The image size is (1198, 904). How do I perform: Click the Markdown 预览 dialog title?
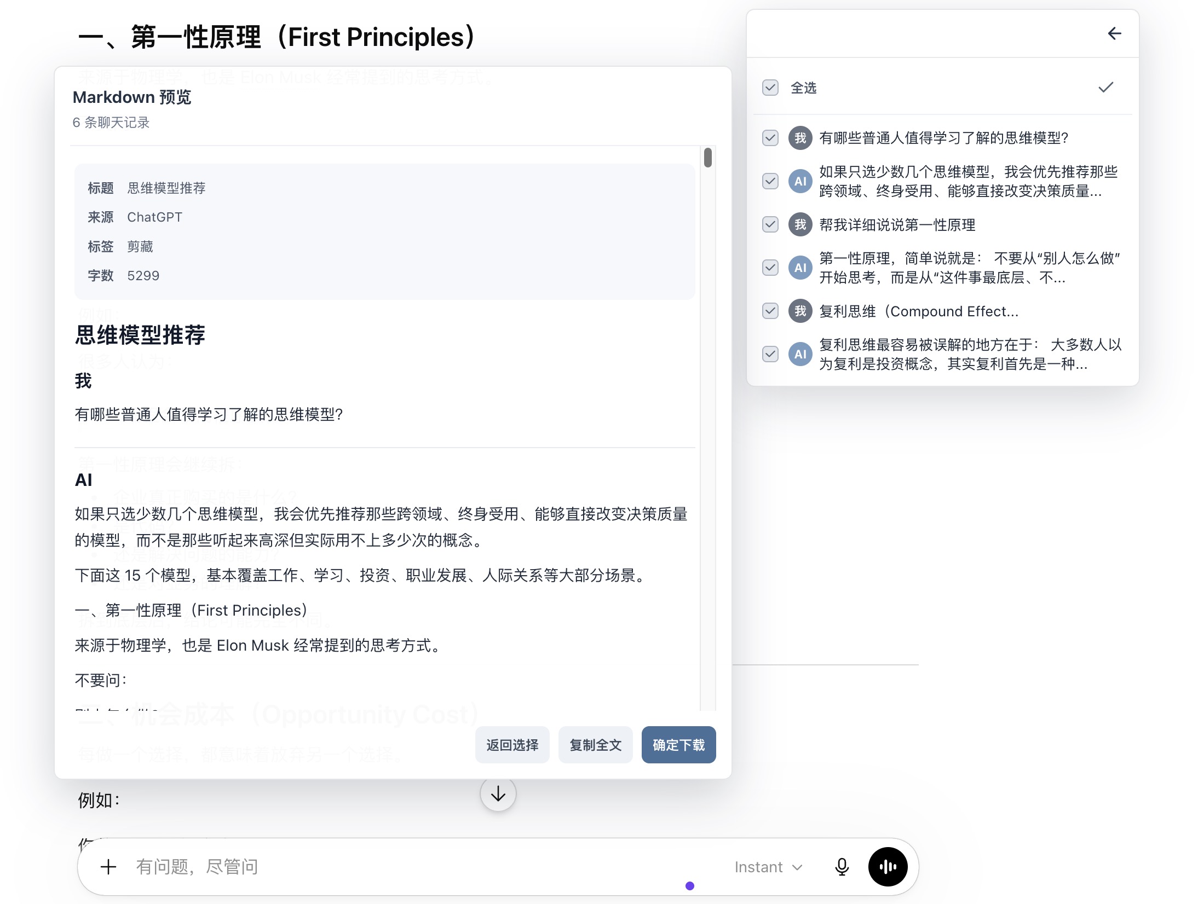pos(132,97)
